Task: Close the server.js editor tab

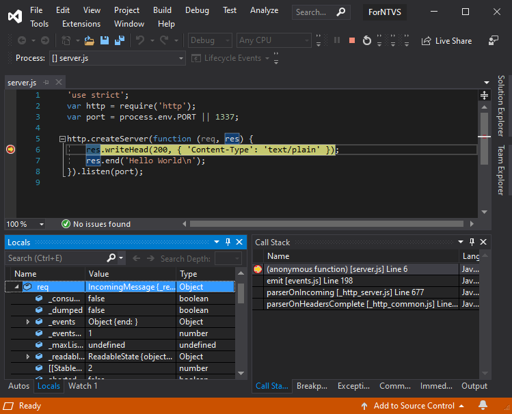Action: click(59, 82)
